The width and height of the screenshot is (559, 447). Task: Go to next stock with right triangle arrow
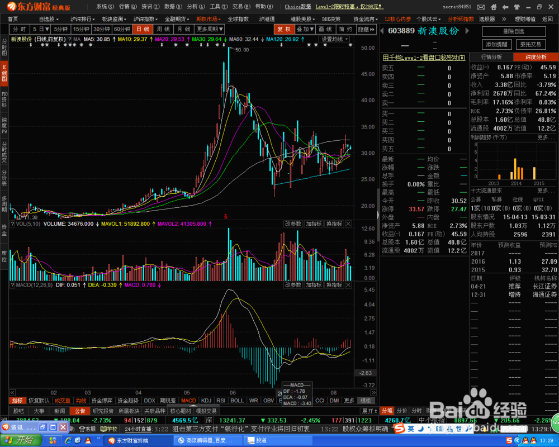tap(467, 31)
